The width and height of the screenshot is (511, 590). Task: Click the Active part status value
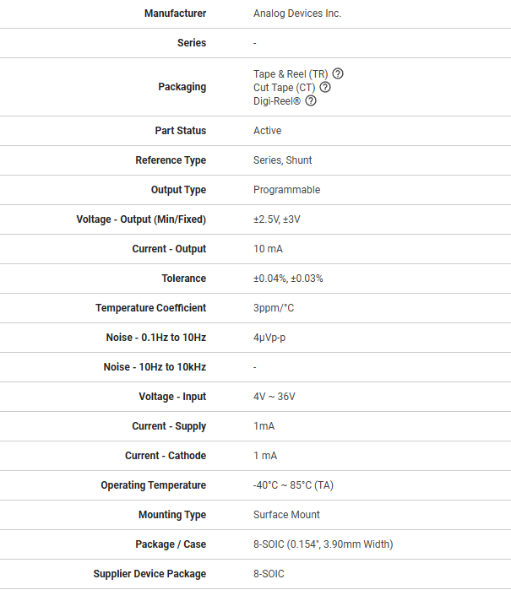pyautogui.click(x=268, y=131)
